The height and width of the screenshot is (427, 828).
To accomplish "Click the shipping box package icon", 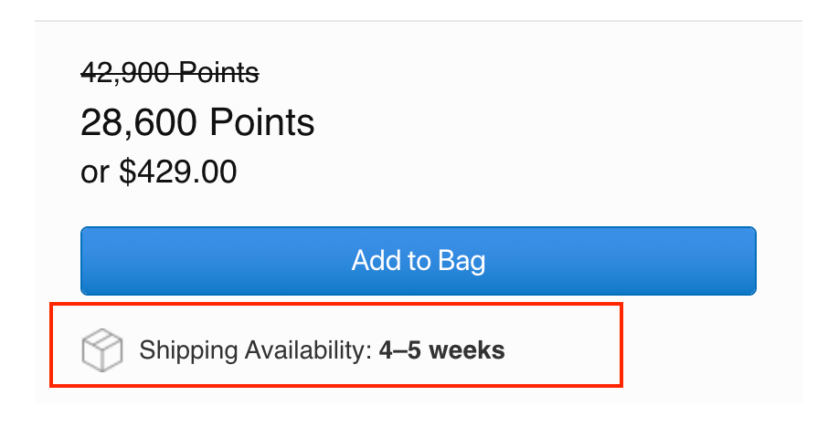I will pos(102,350).
